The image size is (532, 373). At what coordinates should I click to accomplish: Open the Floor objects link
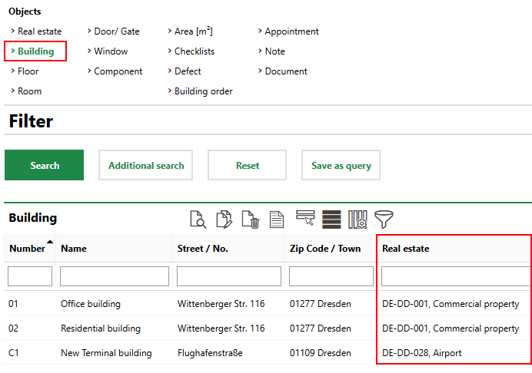pos(28,71)
